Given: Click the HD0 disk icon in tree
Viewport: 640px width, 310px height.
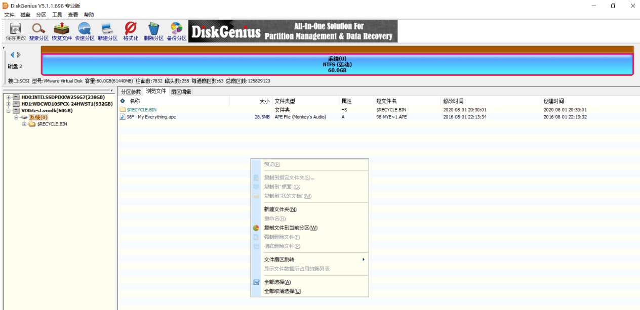Looking at the screenshot, I should click(16, 97).
